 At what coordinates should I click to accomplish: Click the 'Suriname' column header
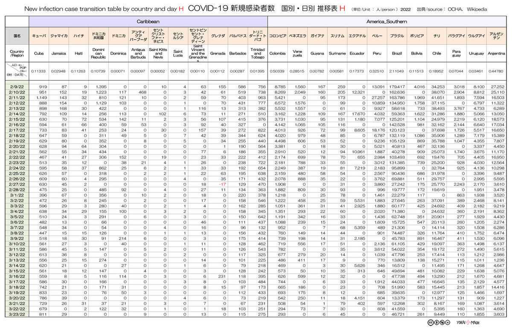(337, 54)
